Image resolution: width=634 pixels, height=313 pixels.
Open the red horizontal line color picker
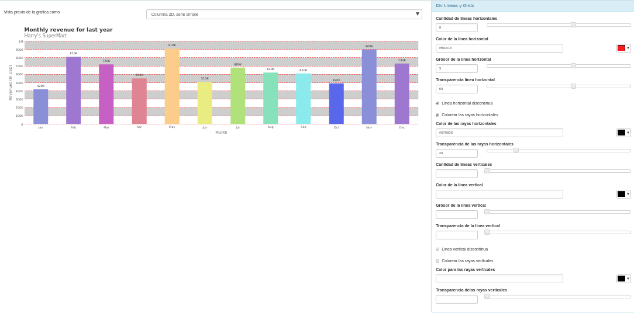[623, 48]
